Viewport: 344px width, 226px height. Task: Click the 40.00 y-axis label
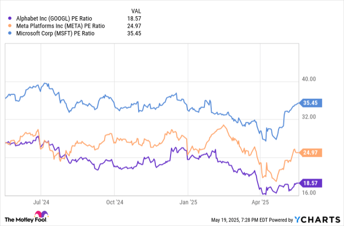click(x=309, y=79)
